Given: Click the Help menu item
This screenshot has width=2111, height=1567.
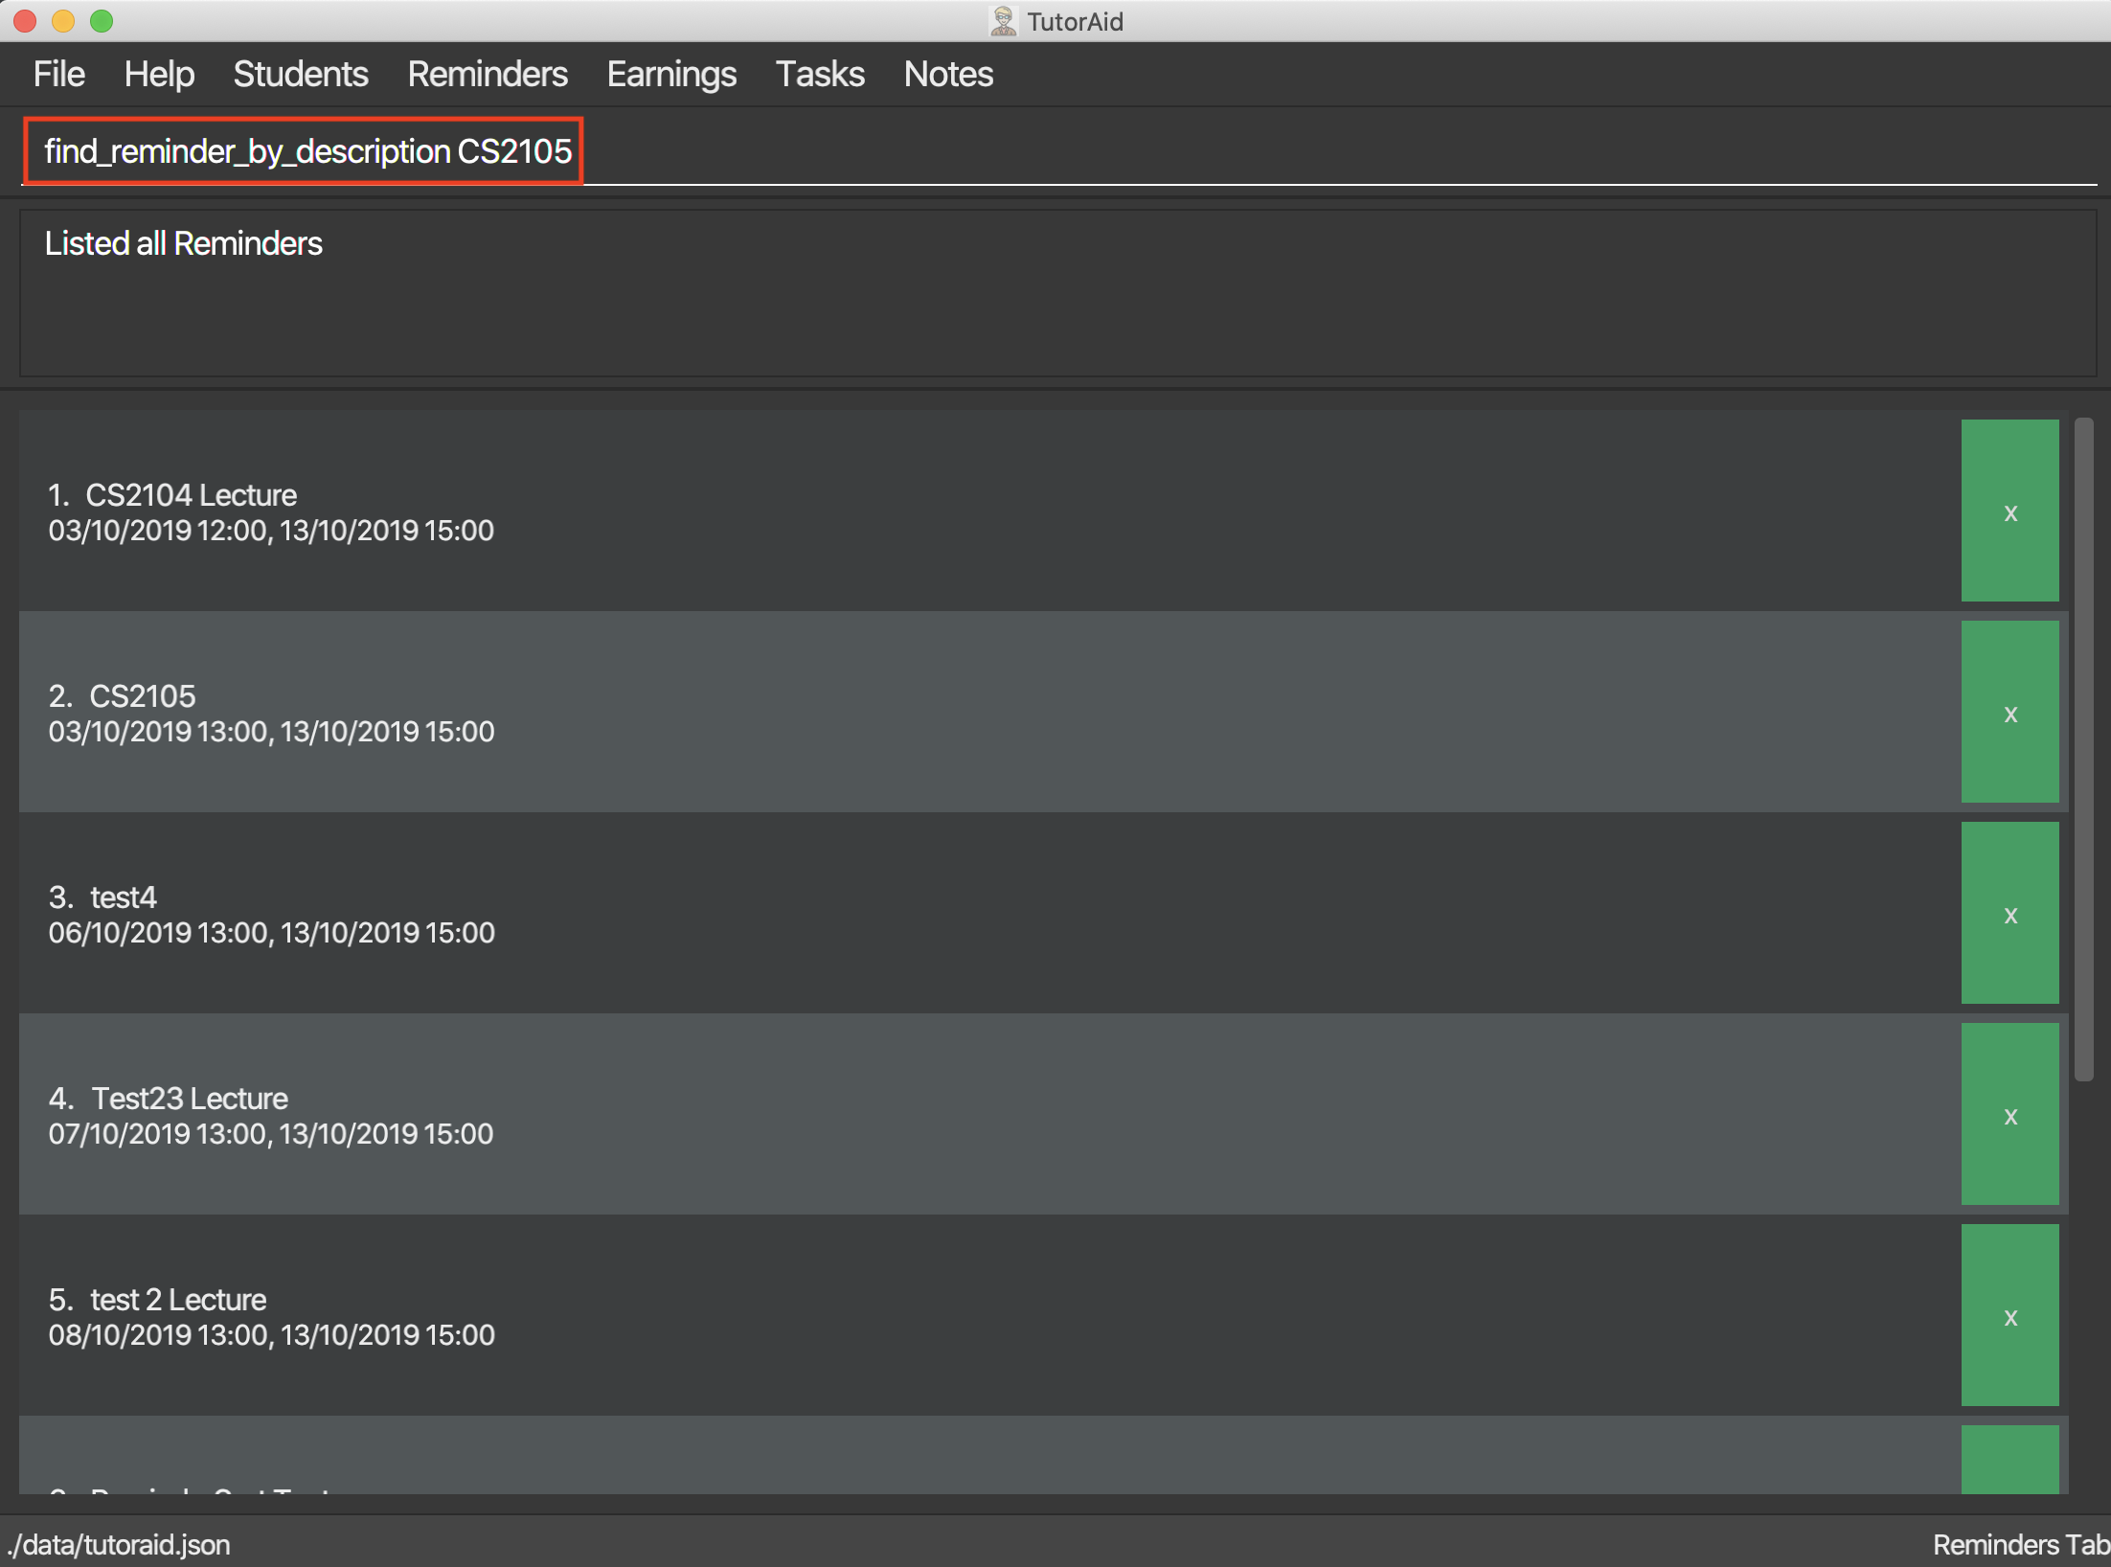Looking at the screenshot, I should coord(158,73).
